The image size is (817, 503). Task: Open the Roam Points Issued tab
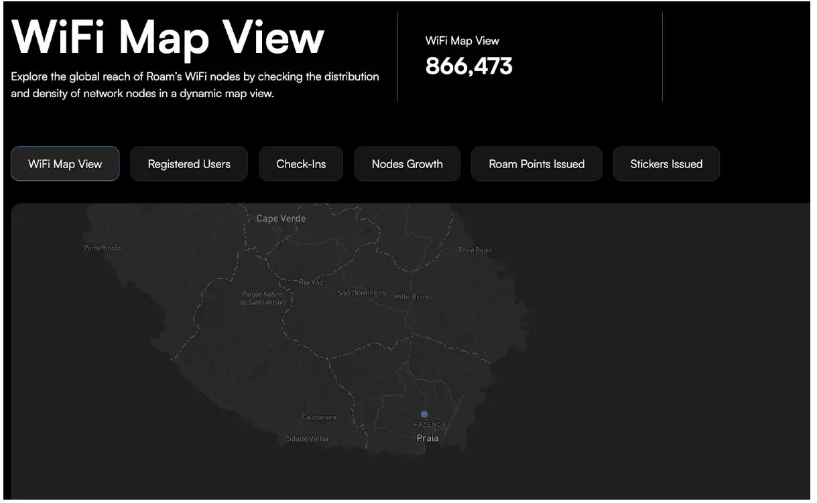(536, 164)
